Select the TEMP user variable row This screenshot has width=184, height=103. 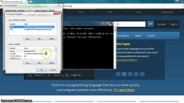pyautogui.click(x=32, y=27)
